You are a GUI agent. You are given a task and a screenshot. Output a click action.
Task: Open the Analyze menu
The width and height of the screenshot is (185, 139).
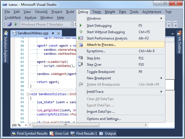coord(30,18)
